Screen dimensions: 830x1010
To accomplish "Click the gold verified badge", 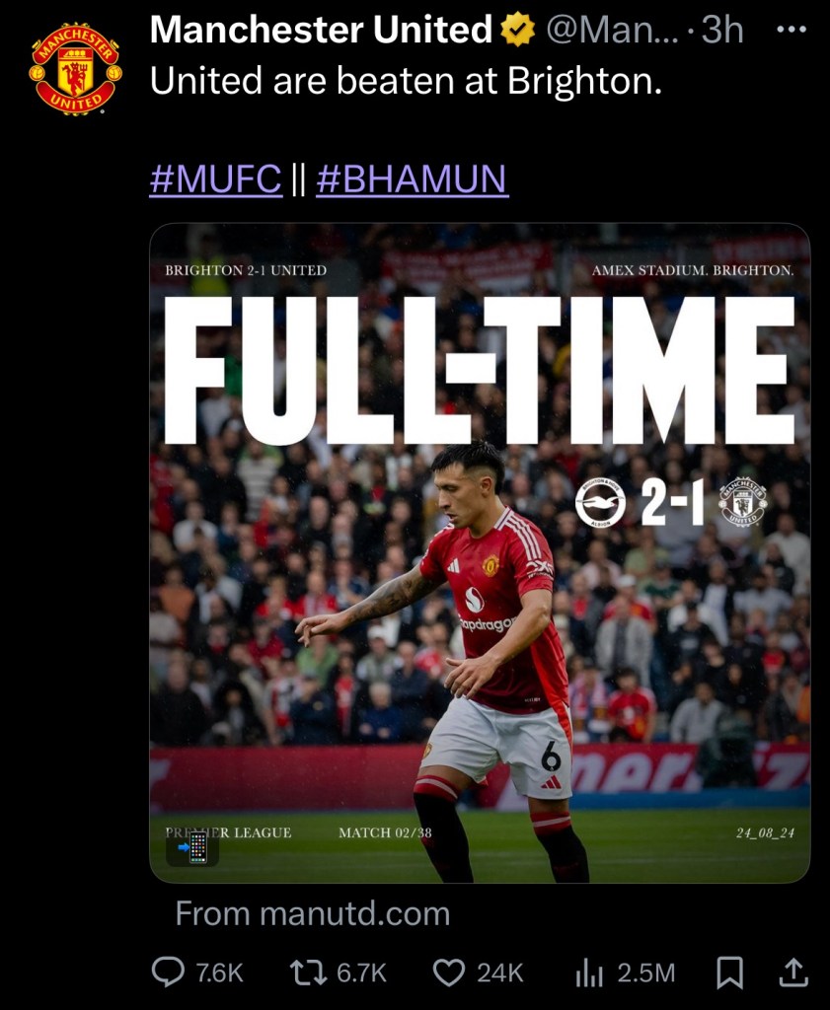I will [x=516, y=32].
